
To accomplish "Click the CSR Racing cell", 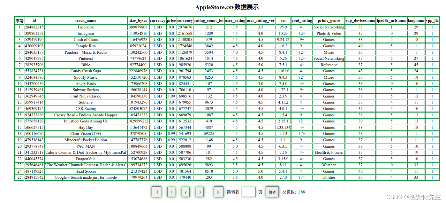I will (86, 109).
